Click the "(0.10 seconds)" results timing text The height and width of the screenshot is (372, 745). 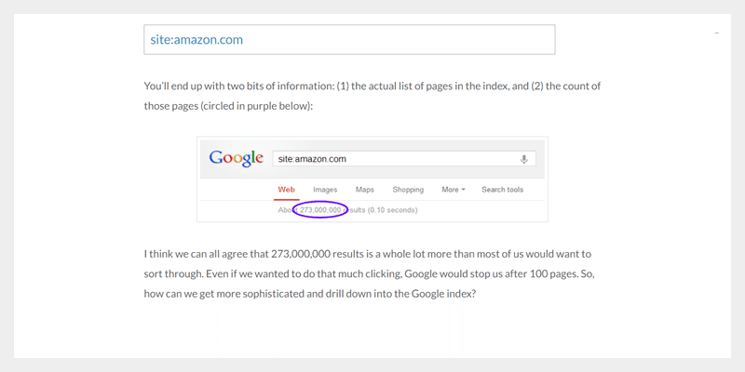(391, 210)
